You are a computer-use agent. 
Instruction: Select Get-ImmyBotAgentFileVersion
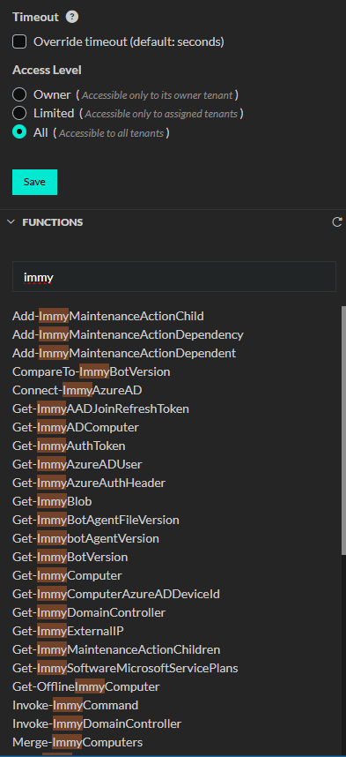[x=96, y=520]
